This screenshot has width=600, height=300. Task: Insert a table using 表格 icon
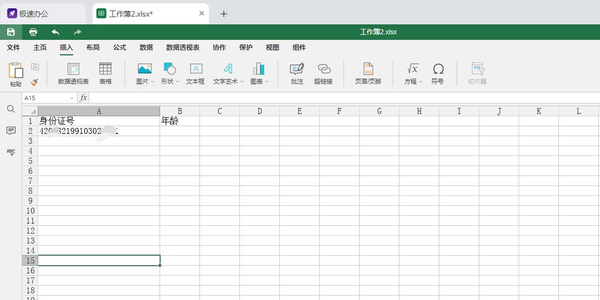(x=105, y=74)
